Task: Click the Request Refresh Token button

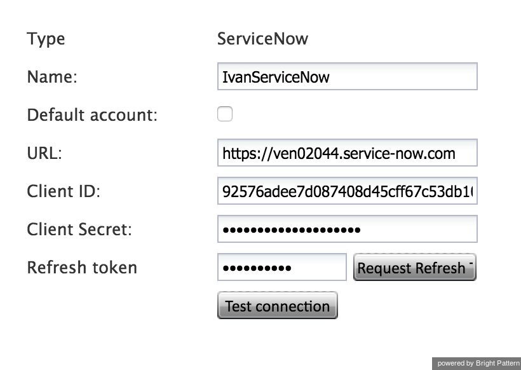Action: click(x=415, y=267)
